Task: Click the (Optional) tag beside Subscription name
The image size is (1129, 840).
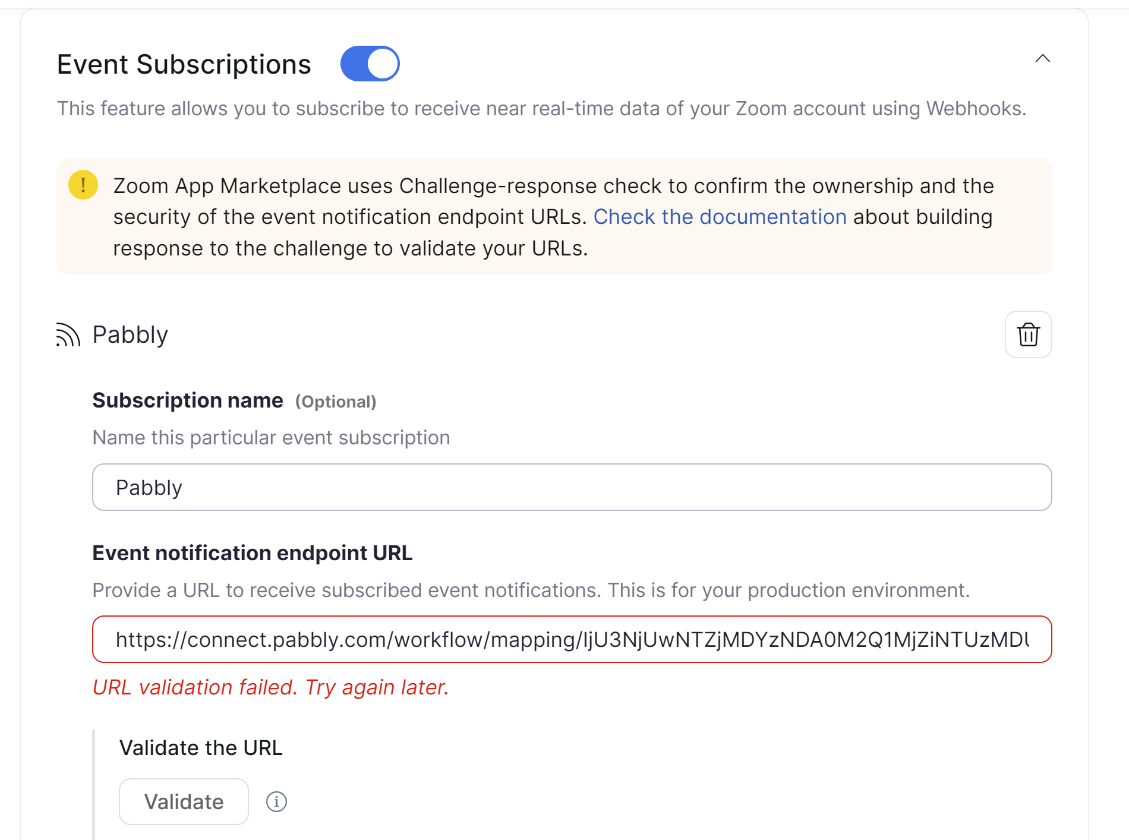Action: click(336, 402)
